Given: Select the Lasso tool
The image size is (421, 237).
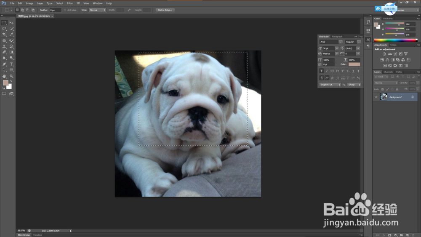Looking at the screenshot, I should coord(4,29).
